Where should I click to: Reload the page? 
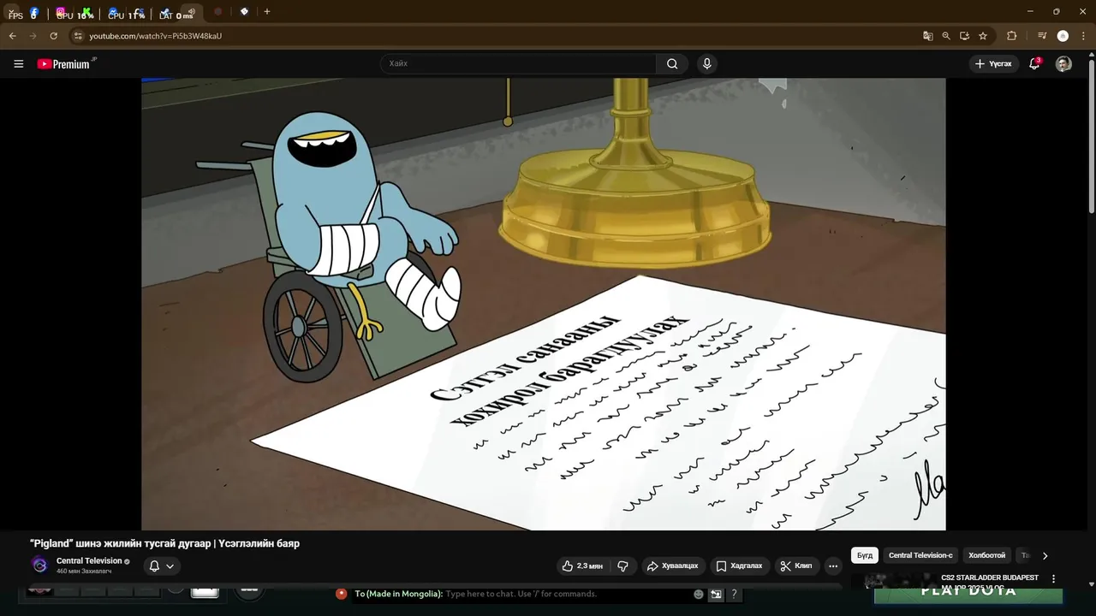tap(53, 36)
